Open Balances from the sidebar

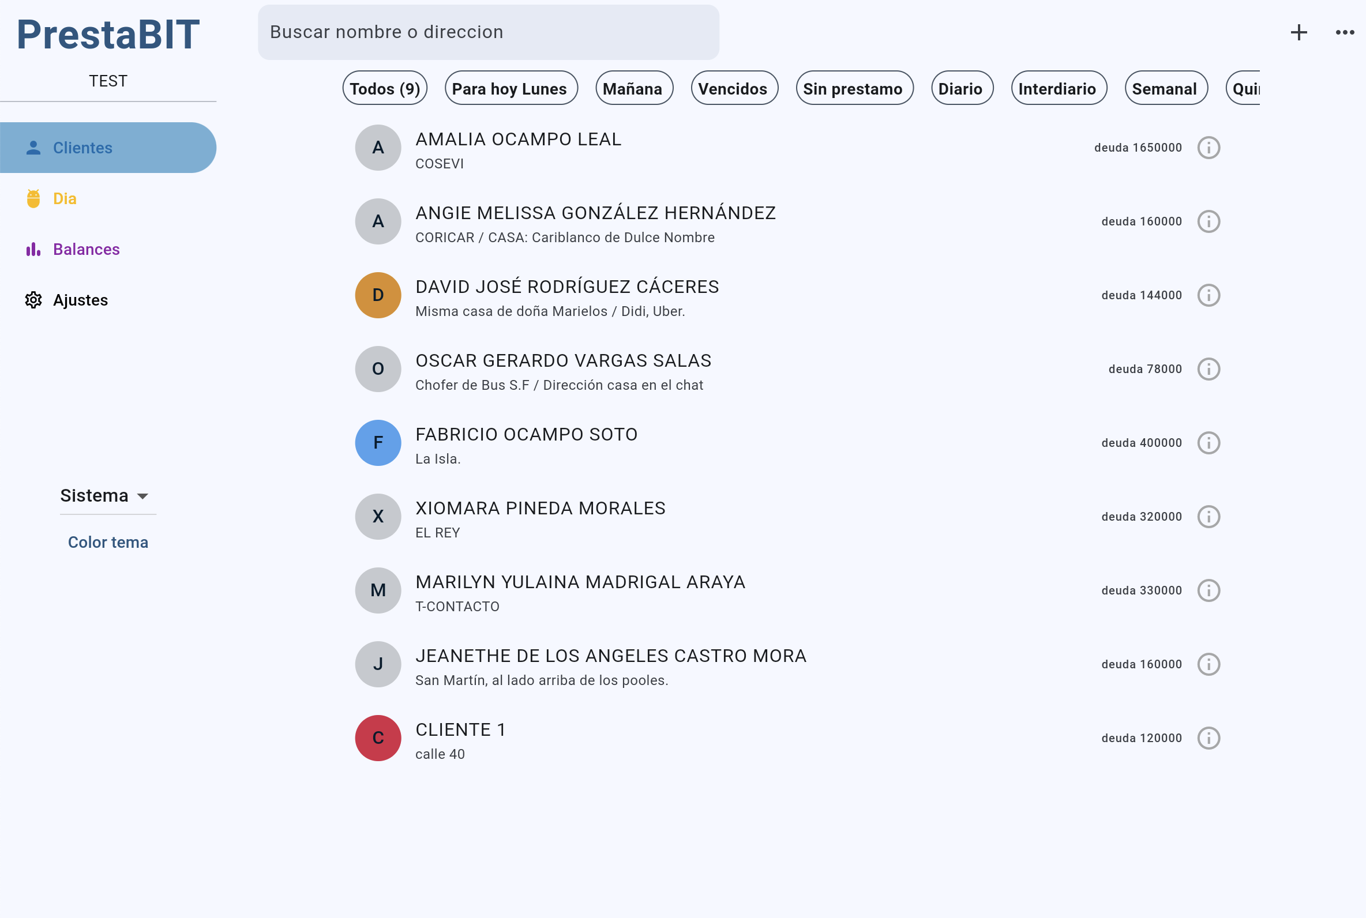click(x=86, y=250)
